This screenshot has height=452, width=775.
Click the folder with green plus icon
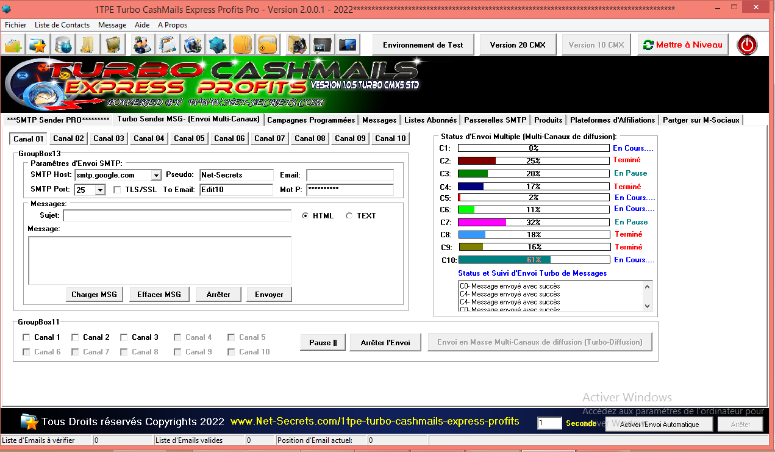[x=13, y=45]
